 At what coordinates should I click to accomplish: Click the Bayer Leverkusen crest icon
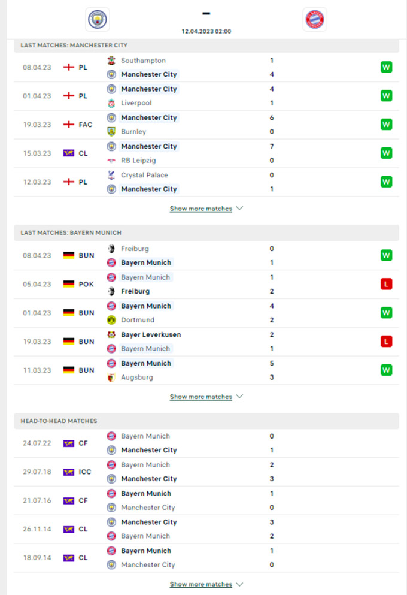[111, 335]
